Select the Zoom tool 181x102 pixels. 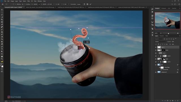click(2, 59)
